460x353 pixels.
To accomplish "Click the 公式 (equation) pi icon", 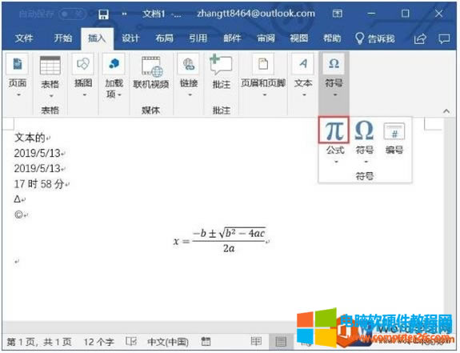I will pos(334,130).
